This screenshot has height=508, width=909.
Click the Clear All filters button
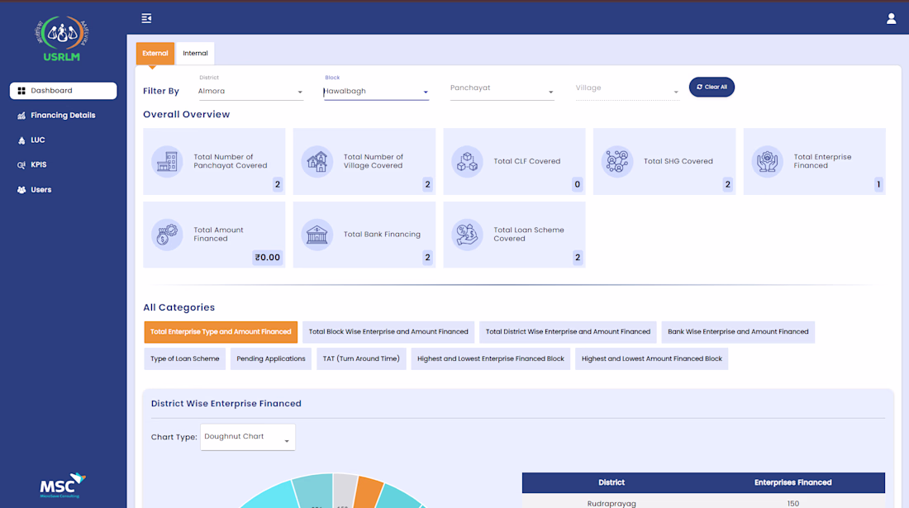pyautogui.click(x=711, y=87)
